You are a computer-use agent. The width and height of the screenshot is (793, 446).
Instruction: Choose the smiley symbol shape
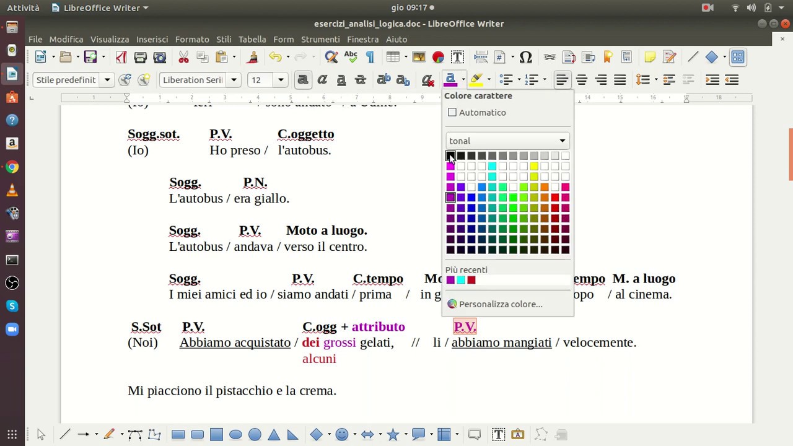click(x=342, y=434)
